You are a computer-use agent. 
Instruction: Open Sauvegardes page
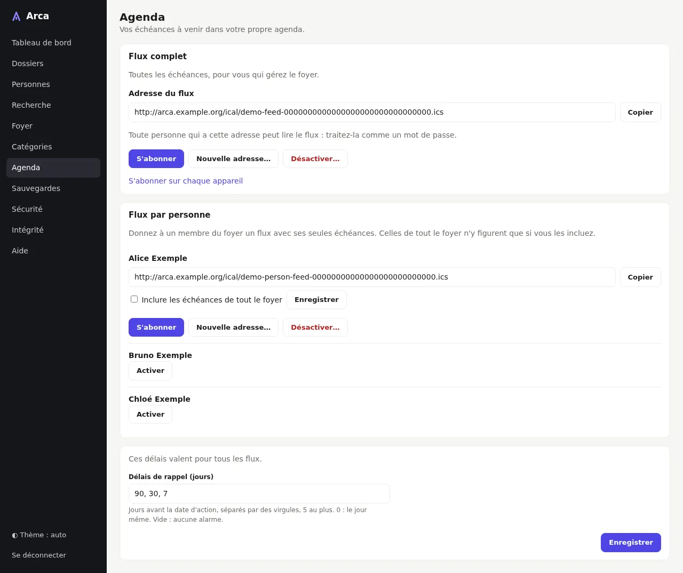point(53,188)
